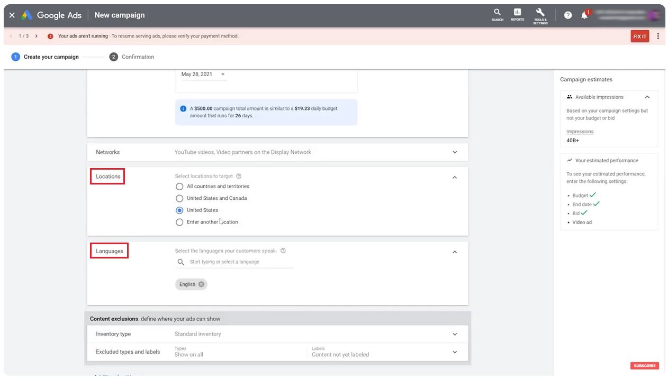
Task: Open Tools & Settings wrench icon
Action: 540,14
